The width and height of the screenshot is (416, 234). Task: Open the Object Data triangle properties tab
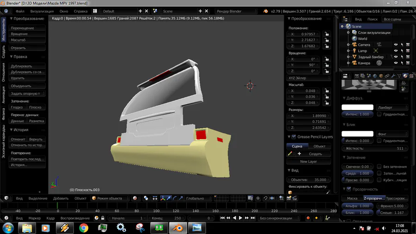pos(399,76)
